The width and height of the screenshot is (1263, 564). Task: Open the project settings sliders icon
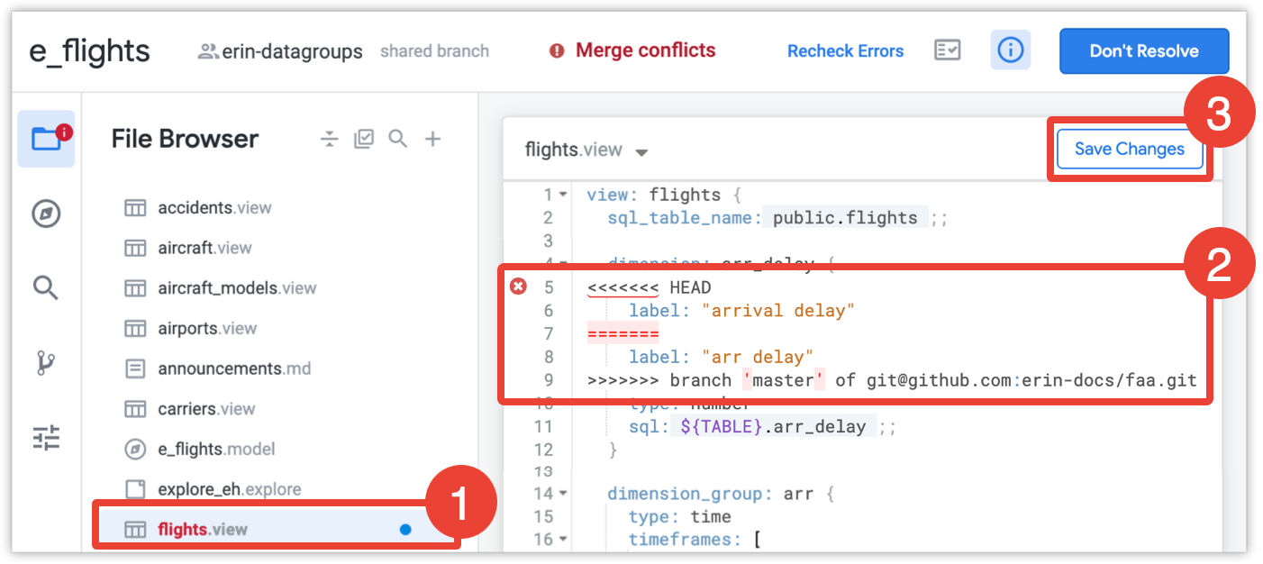pyautogui.click(x=46, y=438)
